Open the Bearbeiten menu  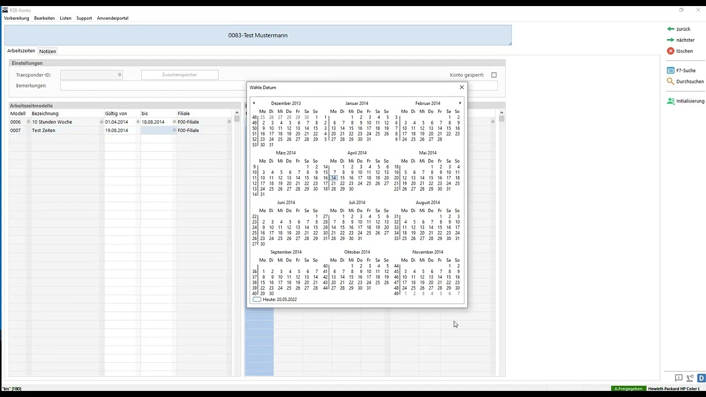tap(44, 18)
